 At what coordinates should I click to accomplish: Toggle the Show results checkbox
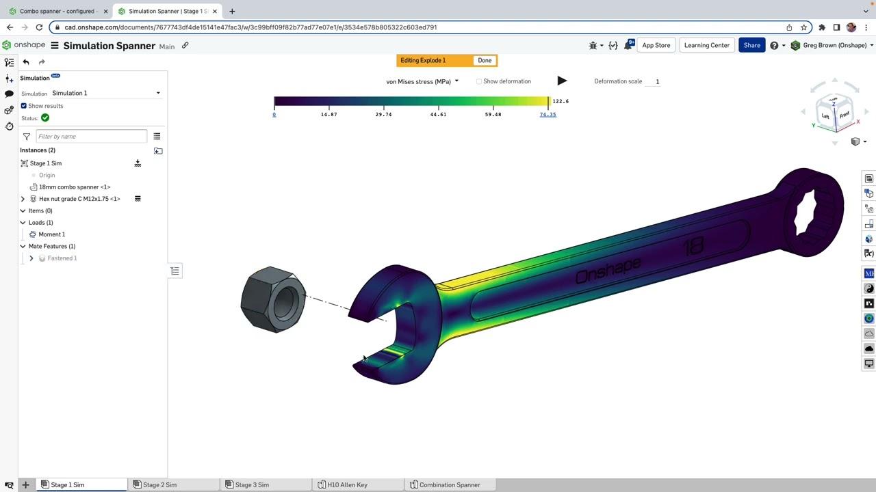click(24, 106)
